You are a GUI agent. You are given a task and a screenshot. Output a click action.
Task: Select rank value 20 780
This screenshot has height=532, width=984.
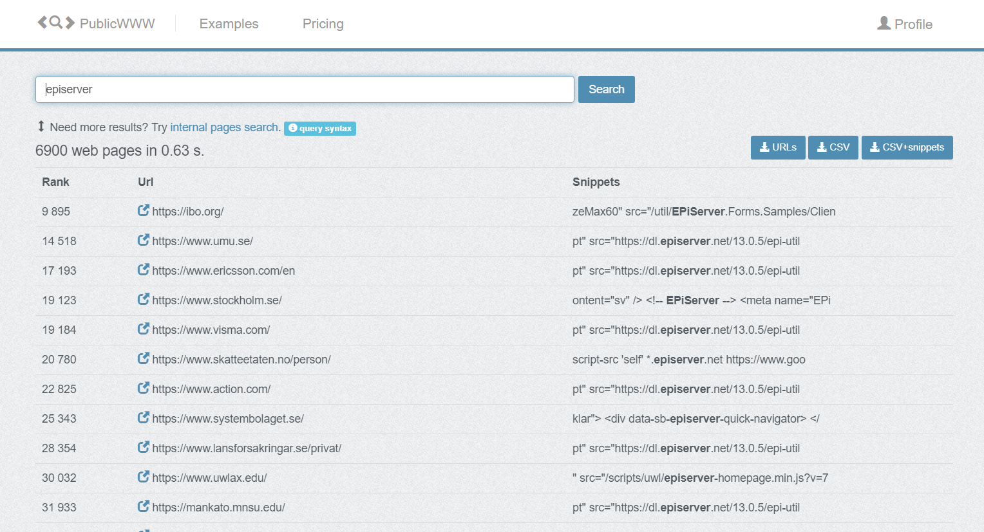pyautogui.click(x=59, y=360)
